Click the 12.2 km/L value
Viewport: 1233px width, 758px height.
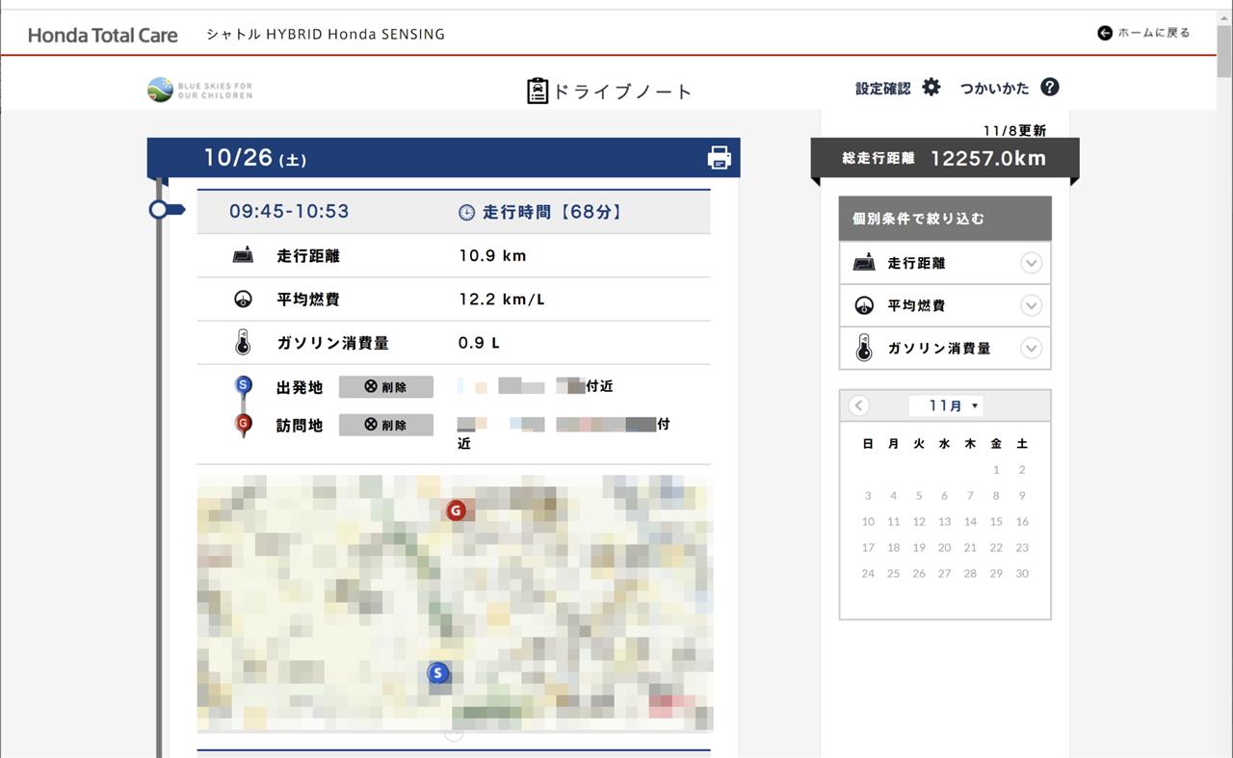[502, 299]
